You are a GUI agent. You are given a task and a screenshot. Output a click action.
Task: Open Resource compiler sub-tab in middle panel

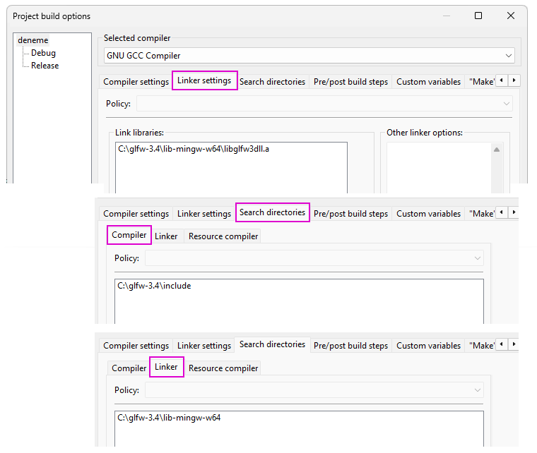click(x=223, y=236)
